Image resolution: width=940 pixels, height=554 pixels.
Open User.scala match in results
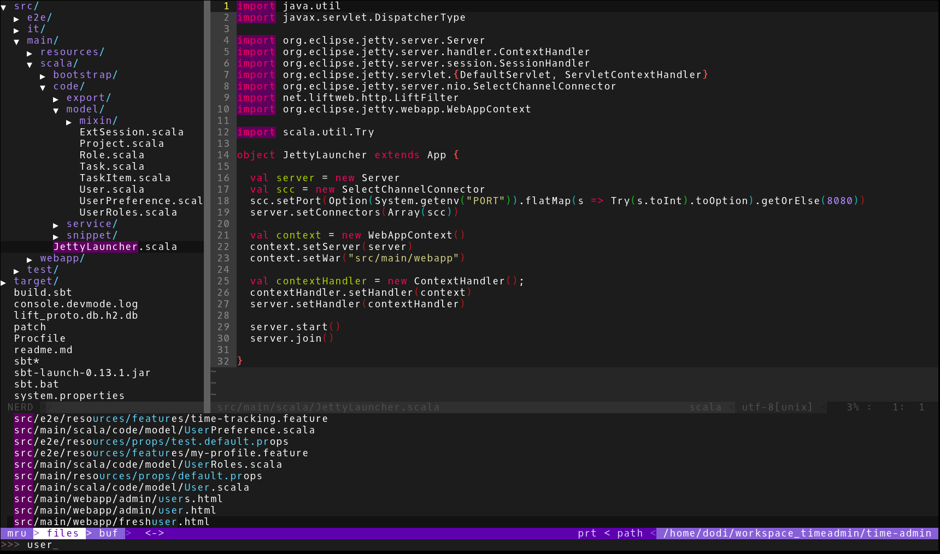[132, 487]
